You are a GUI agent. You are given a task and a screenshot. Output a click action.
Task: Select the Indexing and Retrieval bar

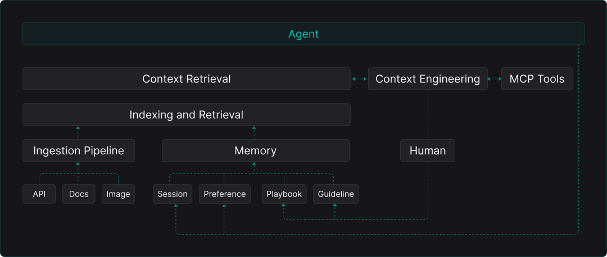click(x=186, y=114)
